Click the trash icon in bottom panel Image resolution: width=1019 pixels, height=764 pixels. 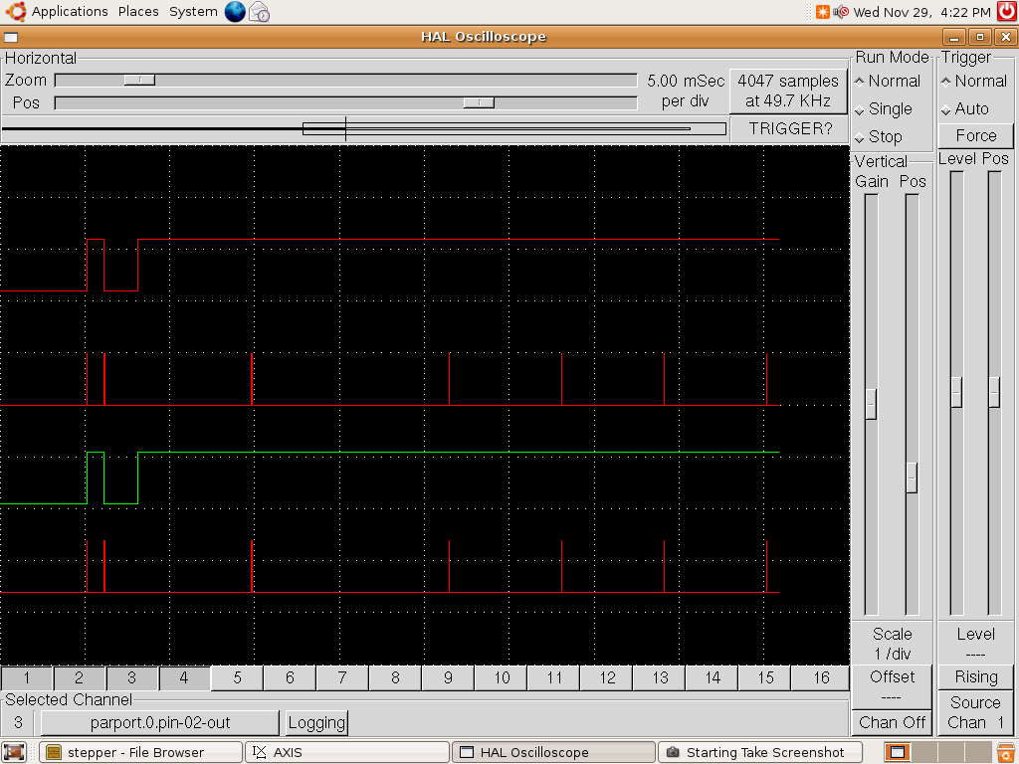click(x=1007, y=752)
